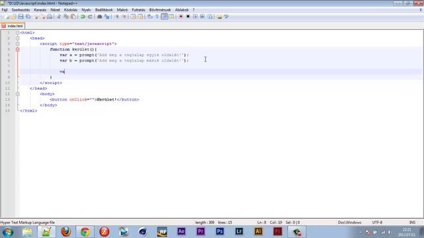Click the Redo toolbar icon
Screen dimensions: 424x238
click(x=90, y=17)
